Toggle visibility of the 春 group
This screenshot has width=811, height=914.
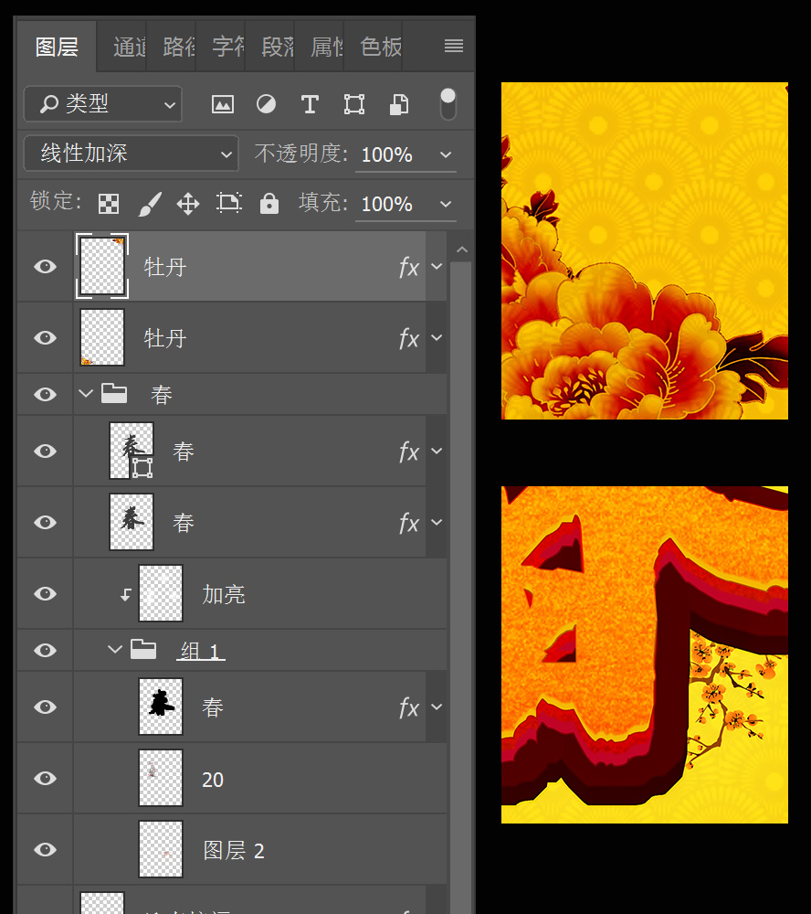click(45, 394)
